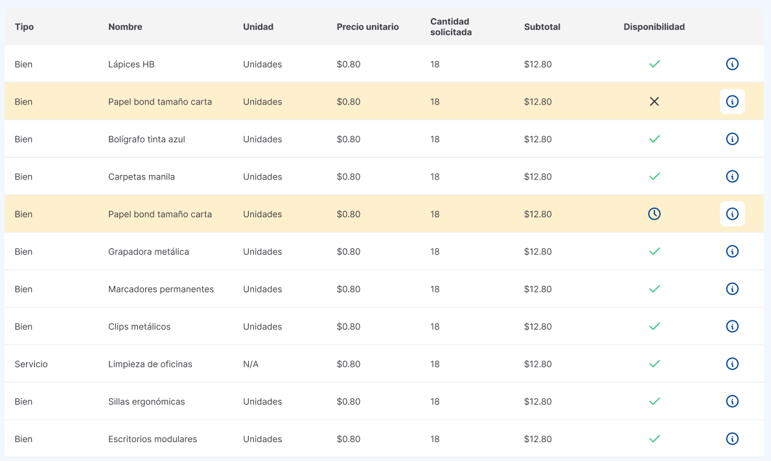Show info for Limpieza de oficinas service

pos(732,364)
